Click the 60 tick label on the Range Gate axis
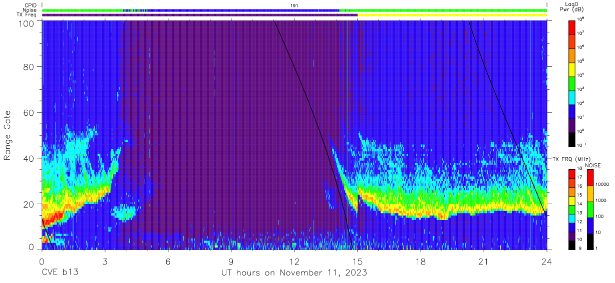This screenshot has width=615, height=283. pyautogui.click(x=29, y=112)
